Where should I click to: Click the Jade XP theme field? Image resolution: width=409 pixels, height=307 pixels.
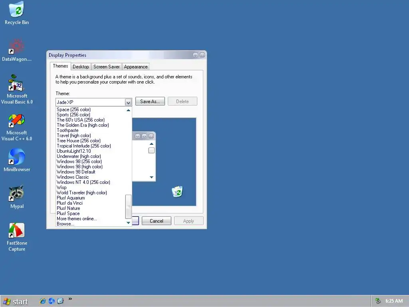90,102
